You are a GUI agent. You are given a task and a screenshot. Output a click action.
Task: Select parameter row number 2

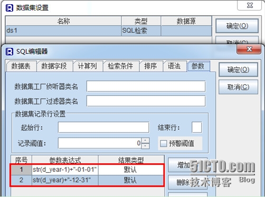(21, 180)
